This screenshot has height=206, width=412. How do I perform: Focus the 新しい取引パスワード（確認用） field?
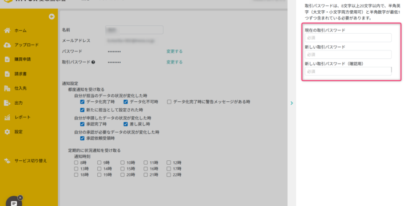(x=348, y=72)
